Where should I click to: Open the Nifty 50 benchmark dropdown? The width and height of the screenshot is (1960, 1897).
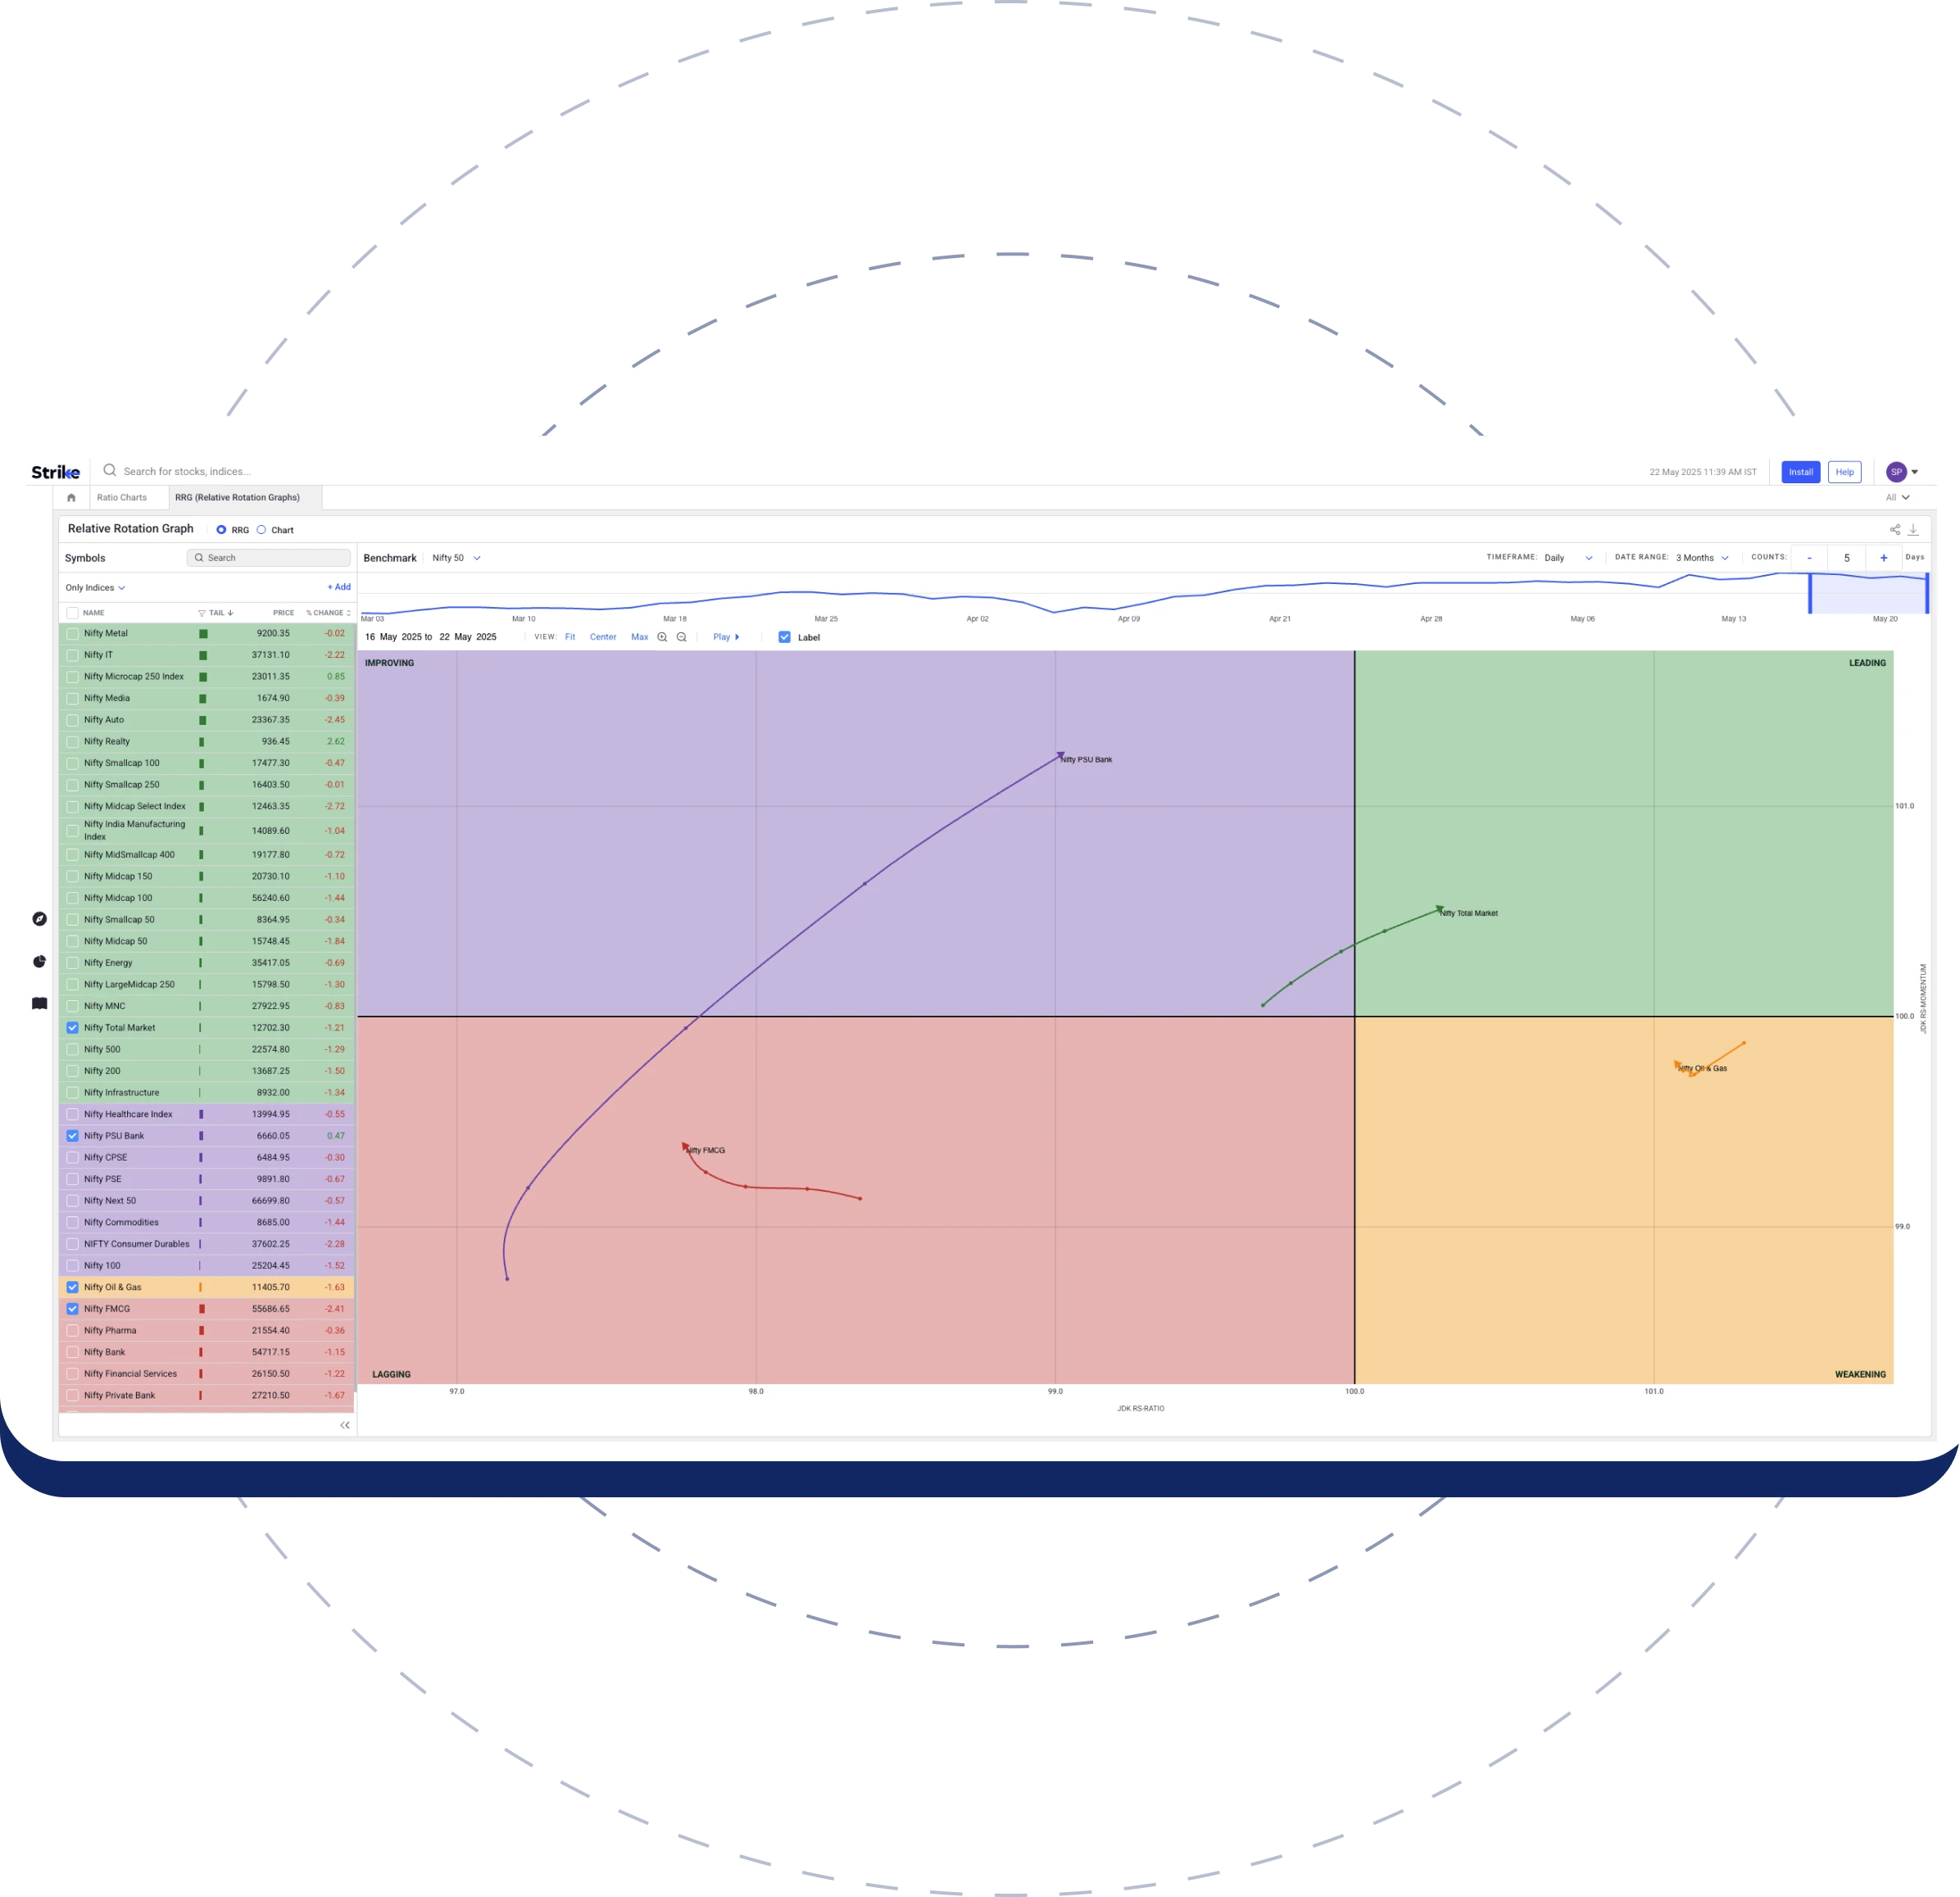pyautogui.click(x=456, y=558)
